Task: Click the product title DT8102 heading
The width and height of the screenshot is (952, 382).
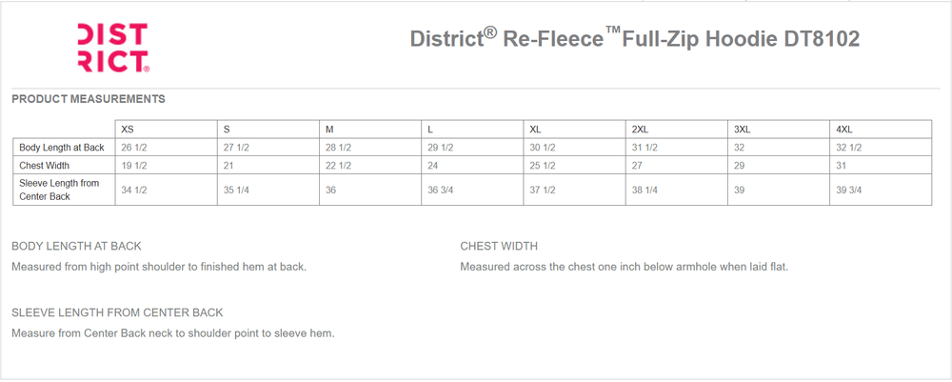Action: pyautogui.click(x=634, y=38)
